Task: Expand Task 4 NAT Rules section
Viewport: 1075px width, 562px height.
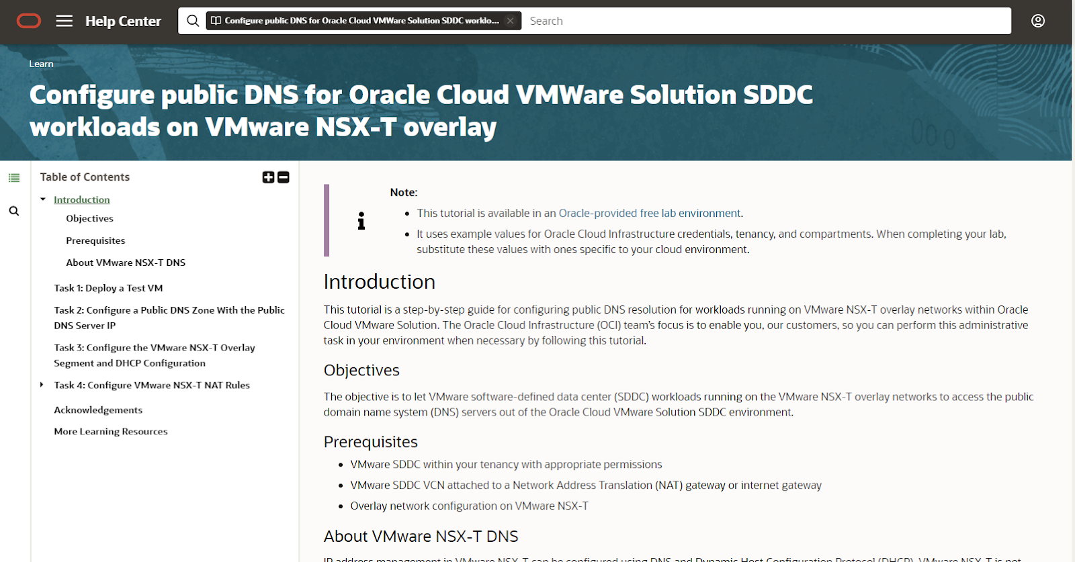Action: coord(42,385)
